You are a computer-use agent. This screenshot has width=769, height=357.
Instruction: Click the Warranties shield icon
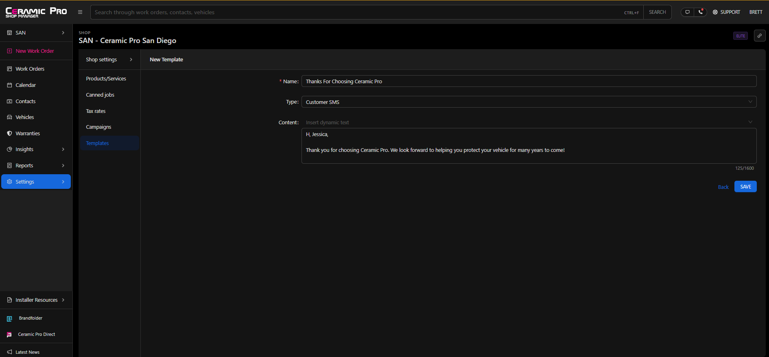(x=9, y=134)
